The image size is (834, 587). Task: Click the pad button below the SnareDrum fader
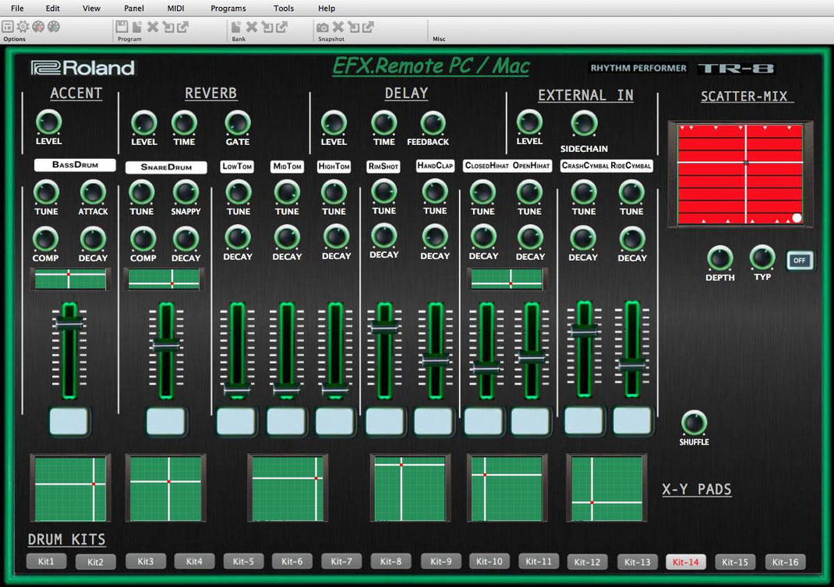(166, 420)
